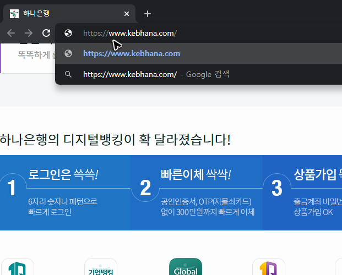Viewport: 342px width, 275px height.
Task: Select the Google 검색 suggestion row
Action: tap(198, 74)
